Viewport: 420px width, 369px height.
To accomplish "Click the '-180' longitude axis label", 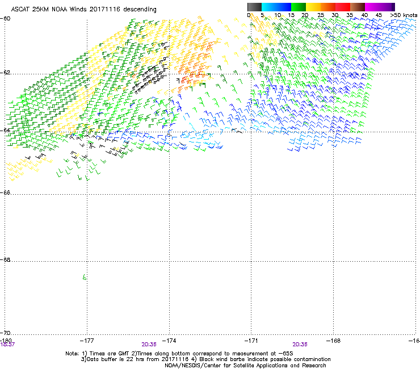I will point(6,341).
